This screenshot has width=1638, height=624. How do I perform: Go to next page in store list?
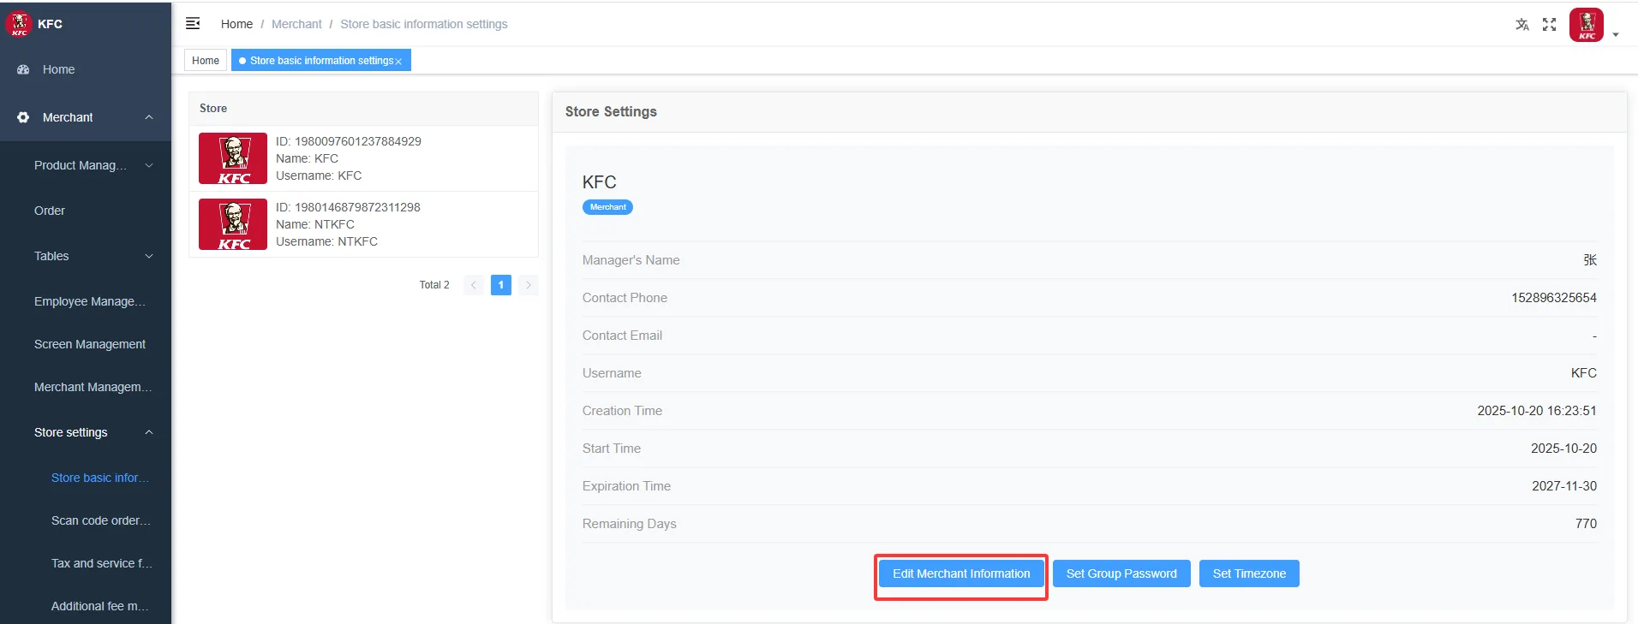[x=529, y=285]
